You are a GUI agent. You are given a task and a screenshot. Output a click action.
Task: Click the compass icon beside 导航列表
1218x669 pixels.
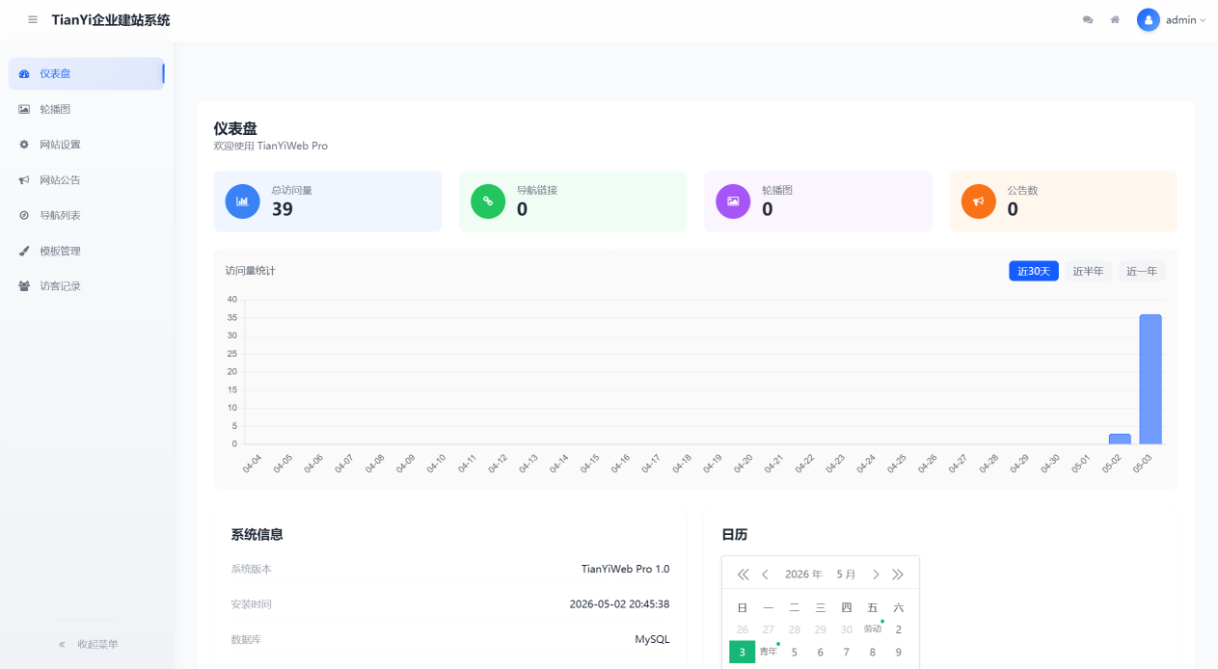[24, 215]
